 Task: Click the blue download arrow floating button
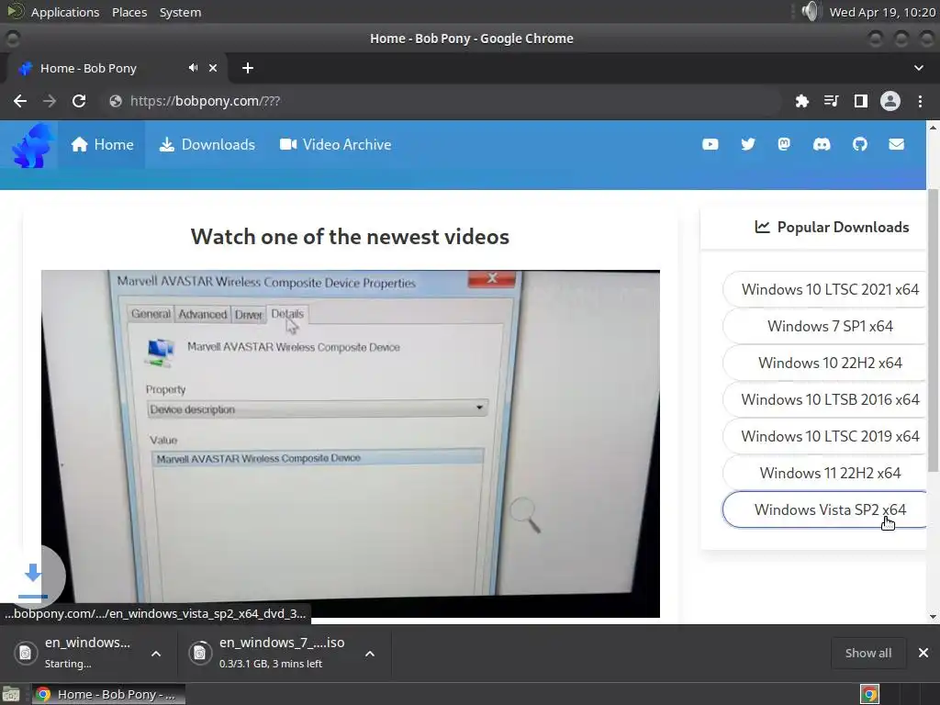tap(33, 576)
